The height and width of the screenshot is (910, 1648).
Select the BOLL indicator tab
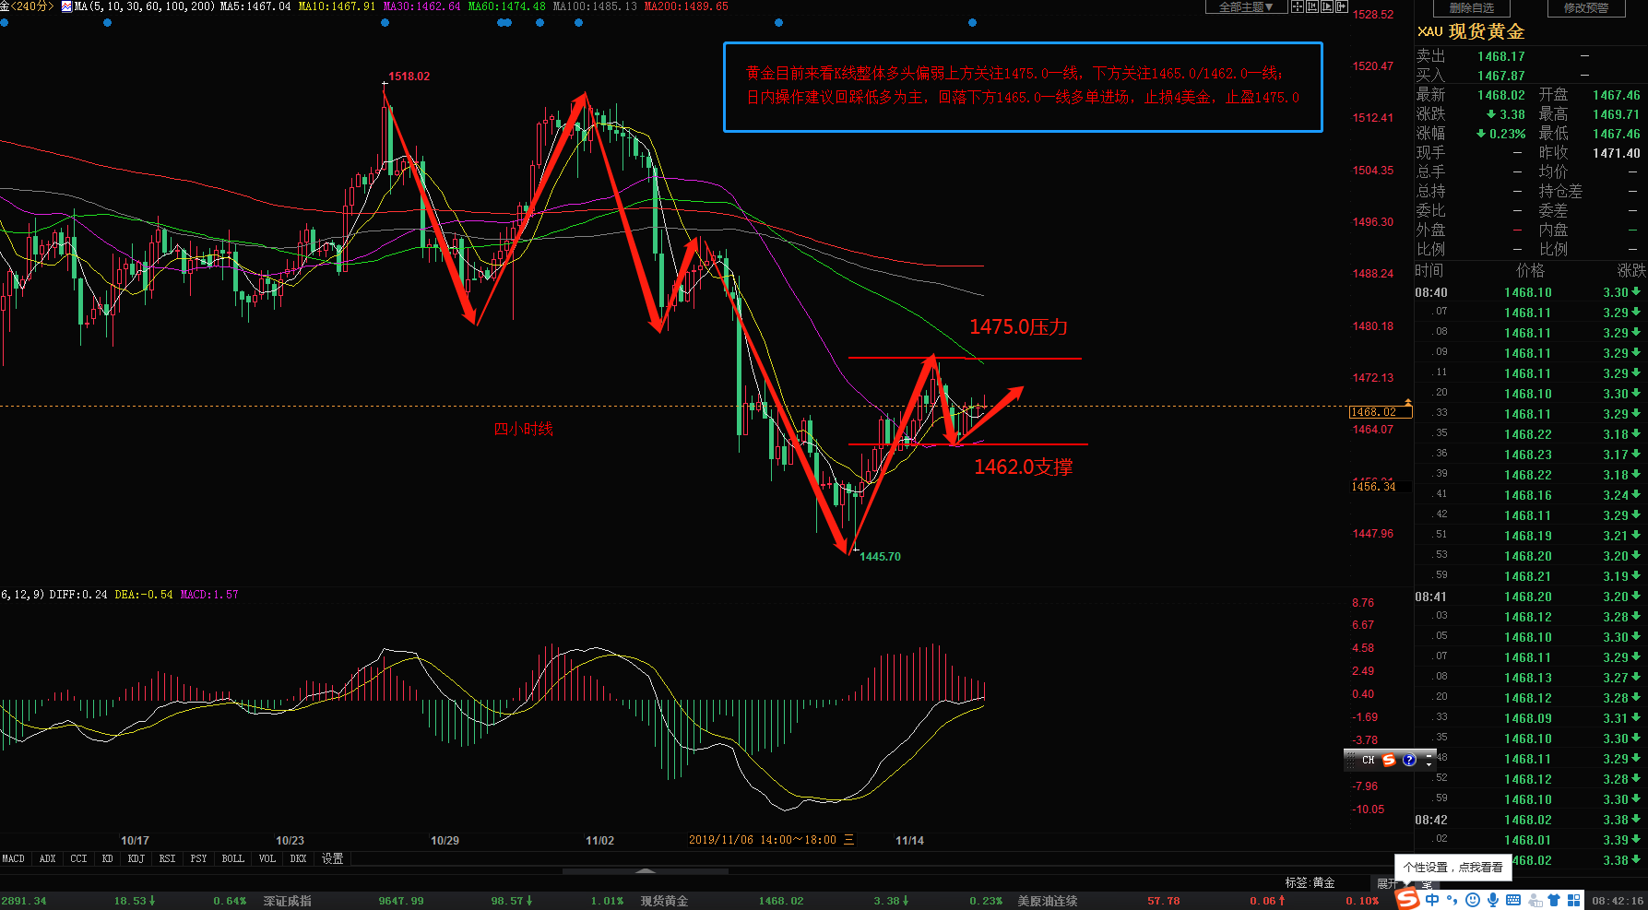point(233,858)
